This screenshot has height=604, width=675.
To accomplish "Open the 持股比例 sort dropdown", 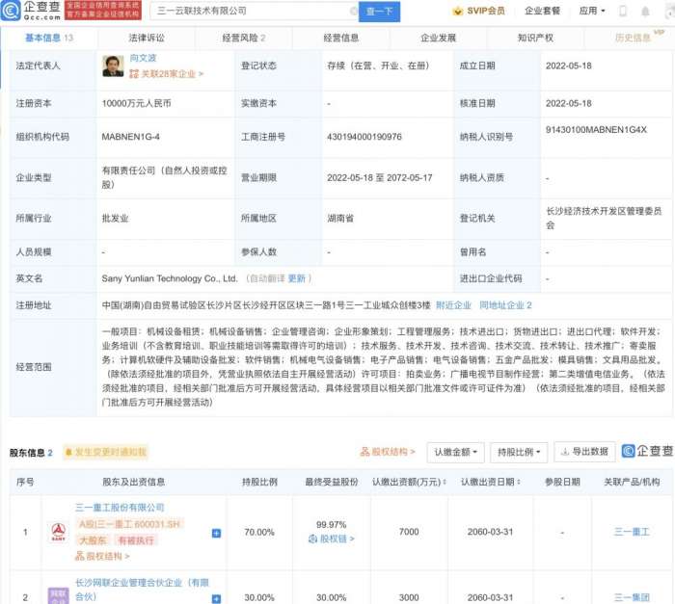I will [520, 452].
